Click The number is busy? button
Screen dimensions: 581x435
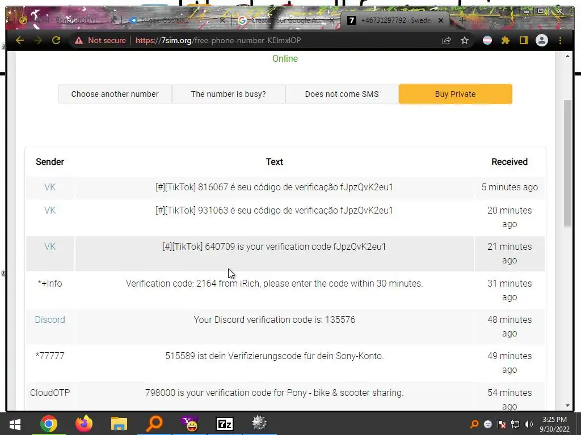point(228,94)
